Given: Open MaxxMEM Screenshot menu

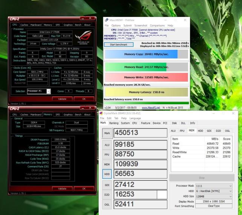Looking at the screenshot, I should pos(141,26).
